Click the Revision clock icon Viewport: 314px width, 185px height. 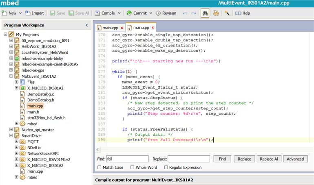click(158, 13)
